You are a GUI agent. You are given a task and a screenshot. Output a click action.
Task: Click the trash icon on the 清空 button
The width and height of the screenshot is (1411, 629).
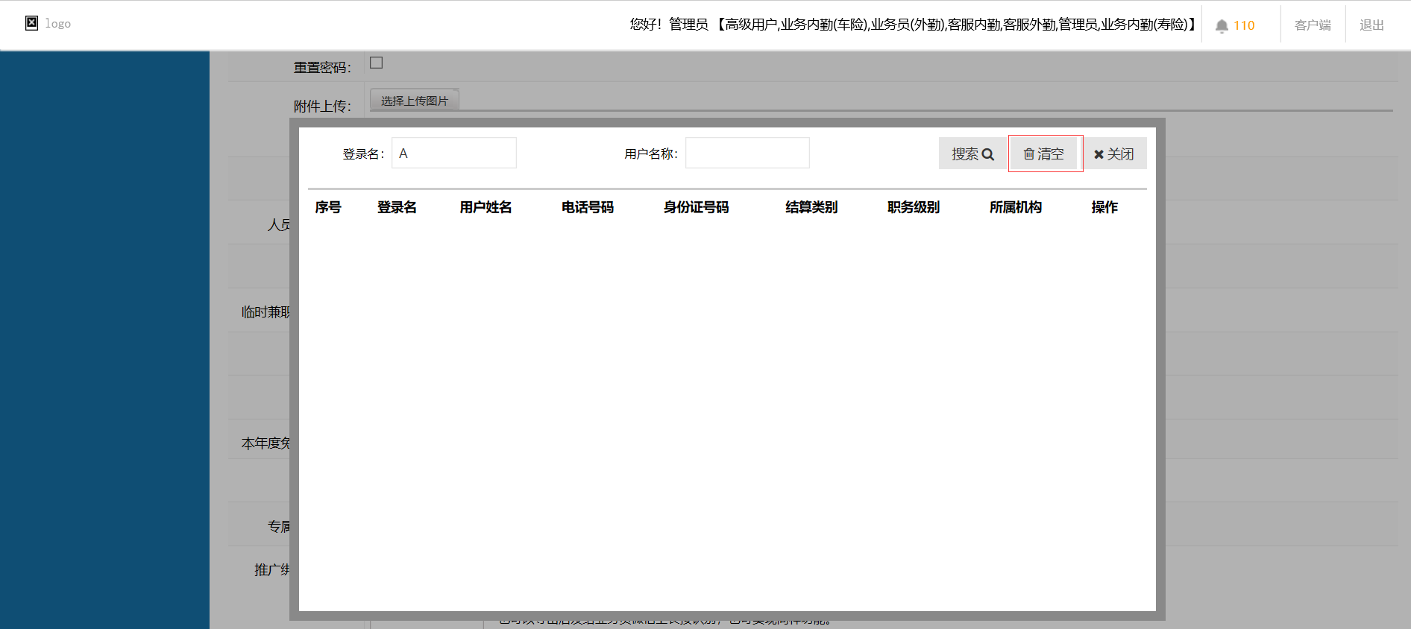pyautogui.click(x=1028, y=154)
